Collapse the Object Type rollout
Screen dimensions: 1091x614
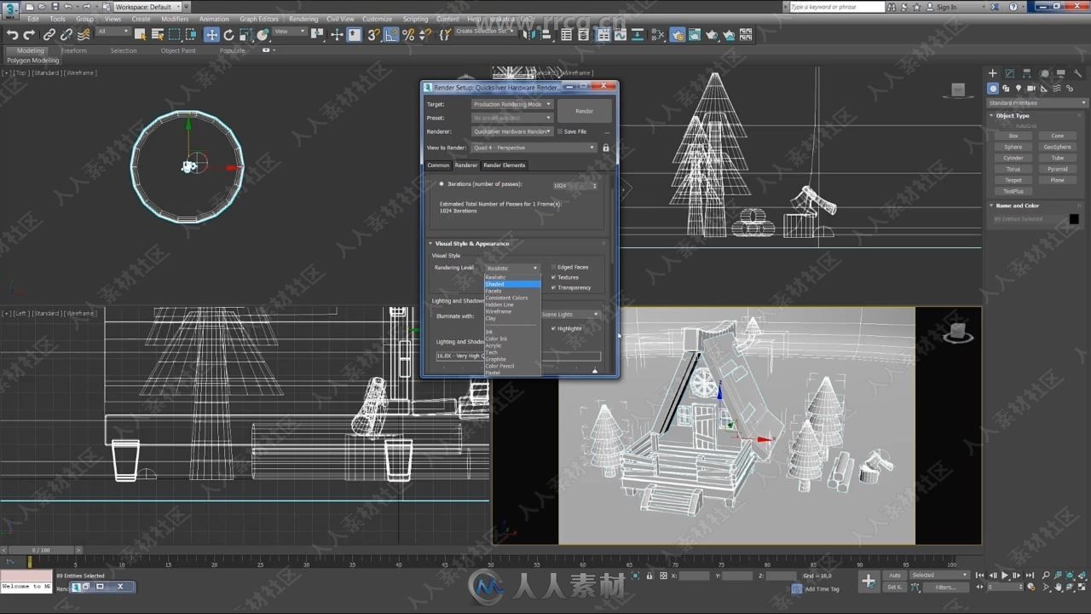1012,116
